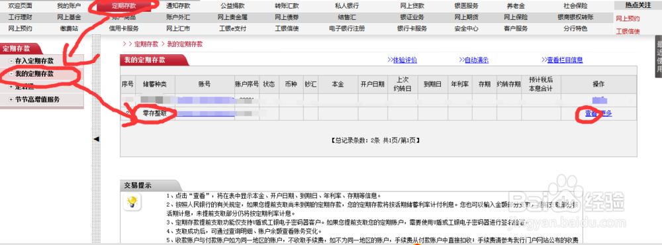The height and width of the screenshot is (245, 662).
Task: Click the 账号 column header
Action: 205,84
